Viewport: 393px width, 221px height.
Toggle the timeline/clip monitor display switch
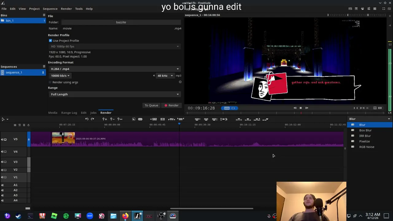point(229,108)
